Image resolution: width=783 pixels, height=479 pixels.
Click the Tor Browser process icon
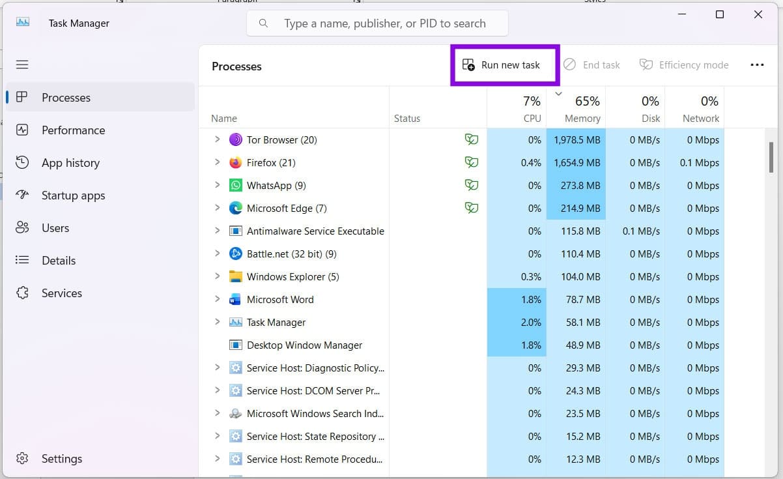(236, 139)
